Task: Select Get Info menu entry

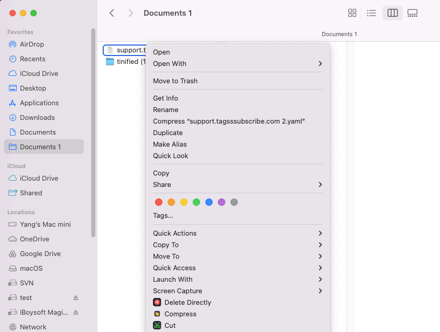Action: (166, 98)
